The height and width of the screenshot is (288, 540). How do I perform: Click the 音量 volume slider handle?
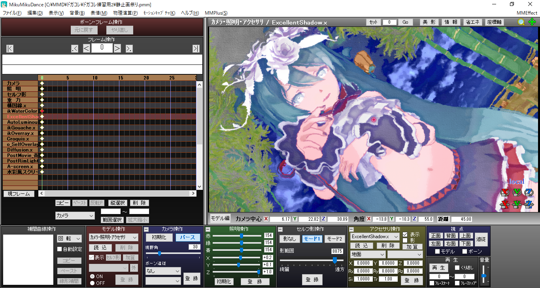coord(483,276)
